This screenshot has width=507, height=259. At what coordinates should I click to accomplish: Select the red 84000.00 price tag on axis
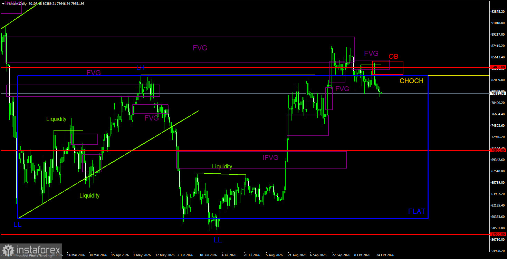pyautogui.click(x=498, y=67)
